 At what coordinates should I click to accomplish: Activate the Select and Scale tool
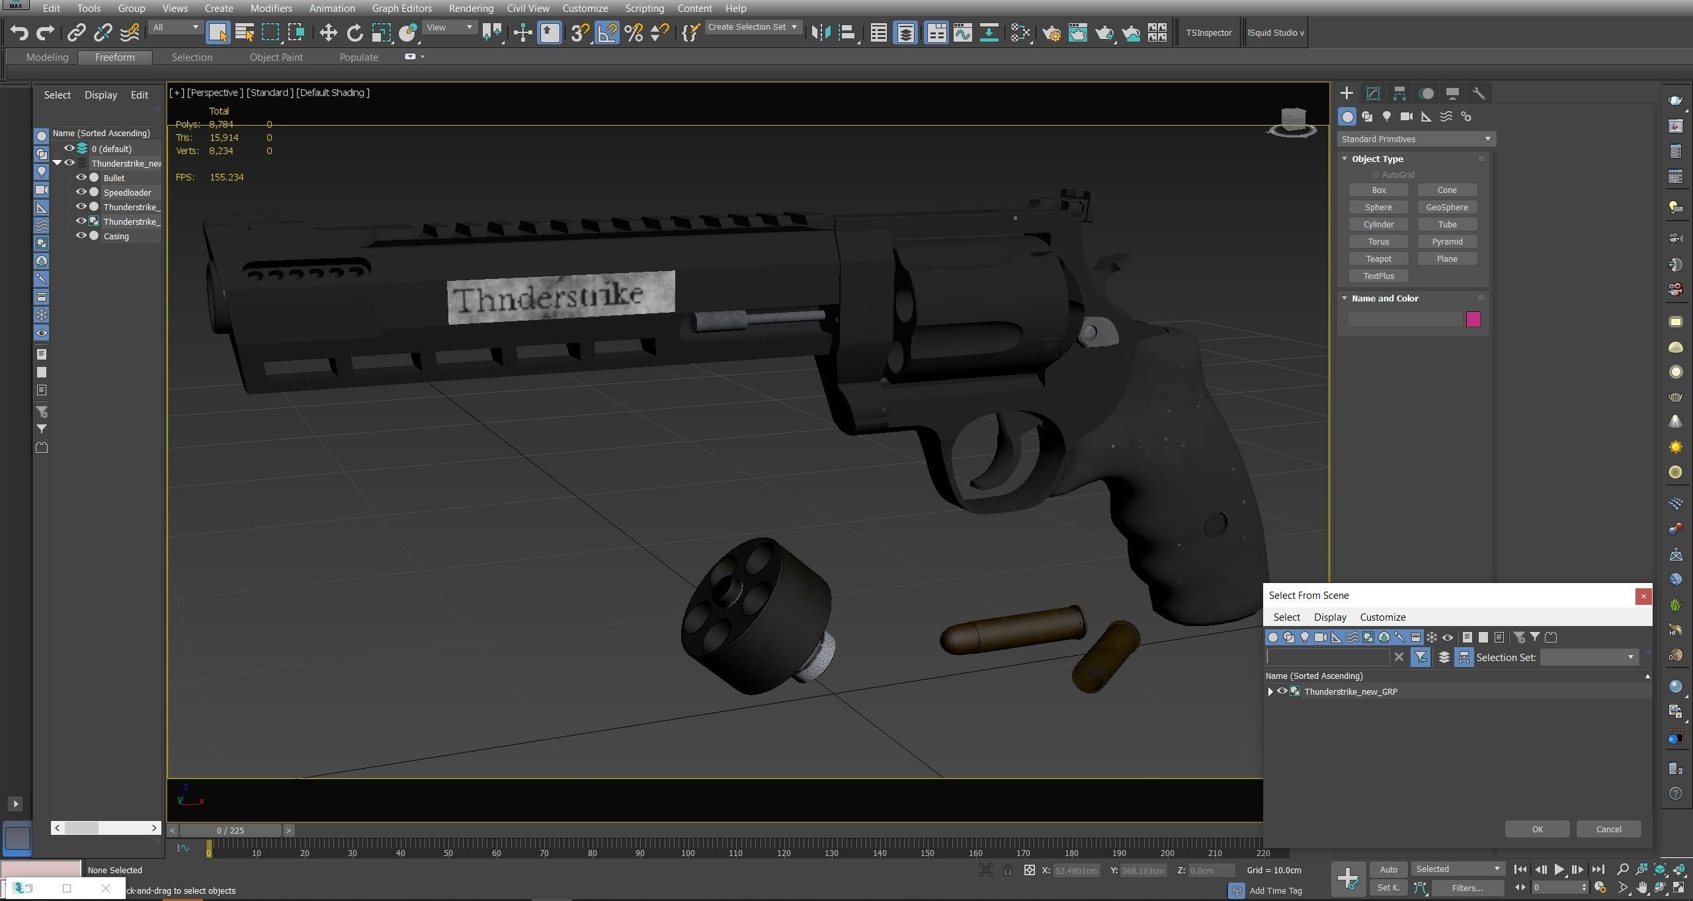pyautogui.click(x=381, y=32)
